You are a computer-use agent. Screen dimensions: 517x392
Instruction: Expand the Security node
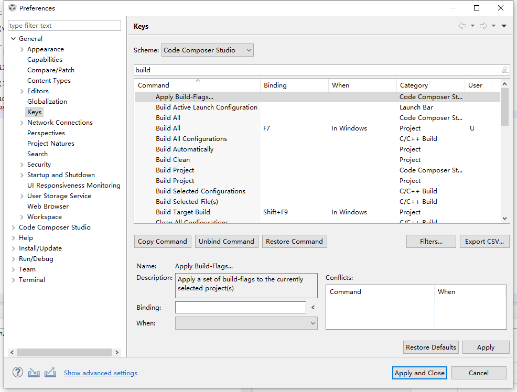(x=22, y=165)
